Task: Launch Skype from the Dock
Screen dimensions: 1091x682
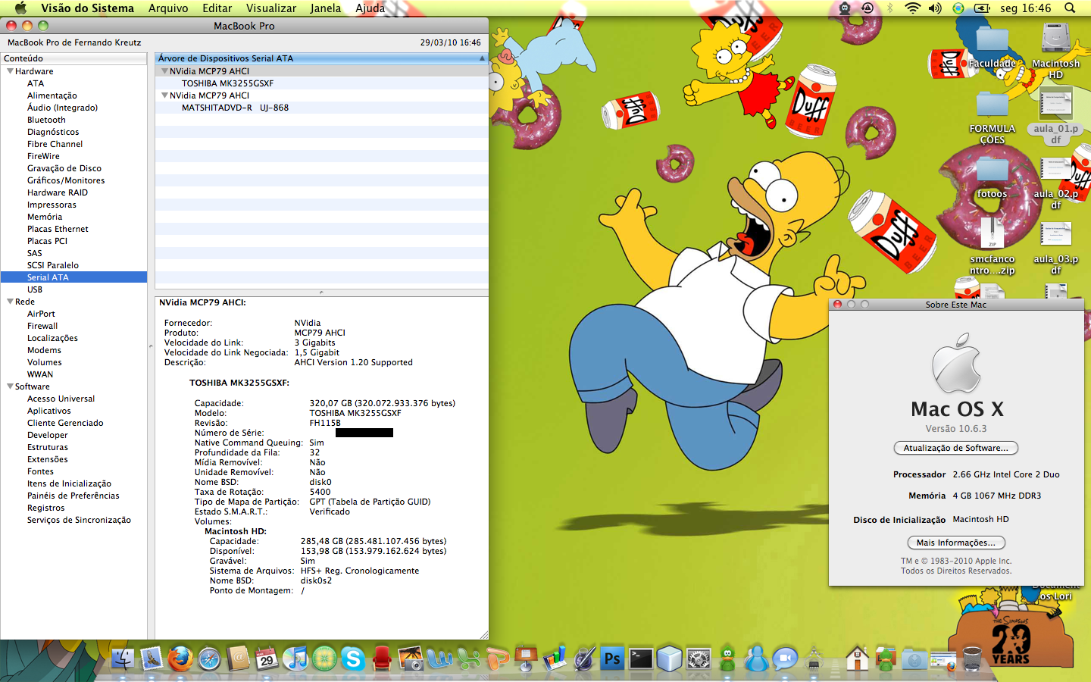Action: click(353, 659)
